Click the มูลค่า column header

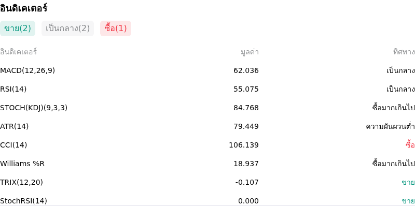[x=250, y=52]
